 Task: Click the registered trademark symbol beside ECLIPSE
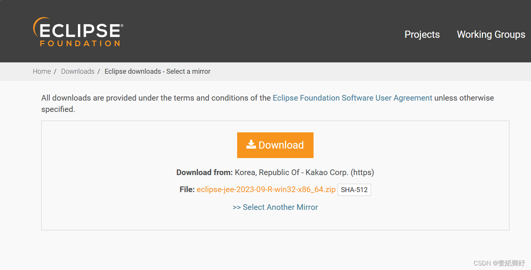pyautogui.click(x=121, y=25)
